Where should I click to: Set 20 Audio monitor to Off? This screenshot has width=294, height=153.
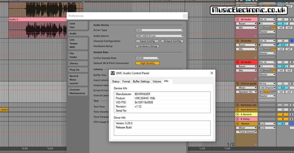click(x=273, y=71)
